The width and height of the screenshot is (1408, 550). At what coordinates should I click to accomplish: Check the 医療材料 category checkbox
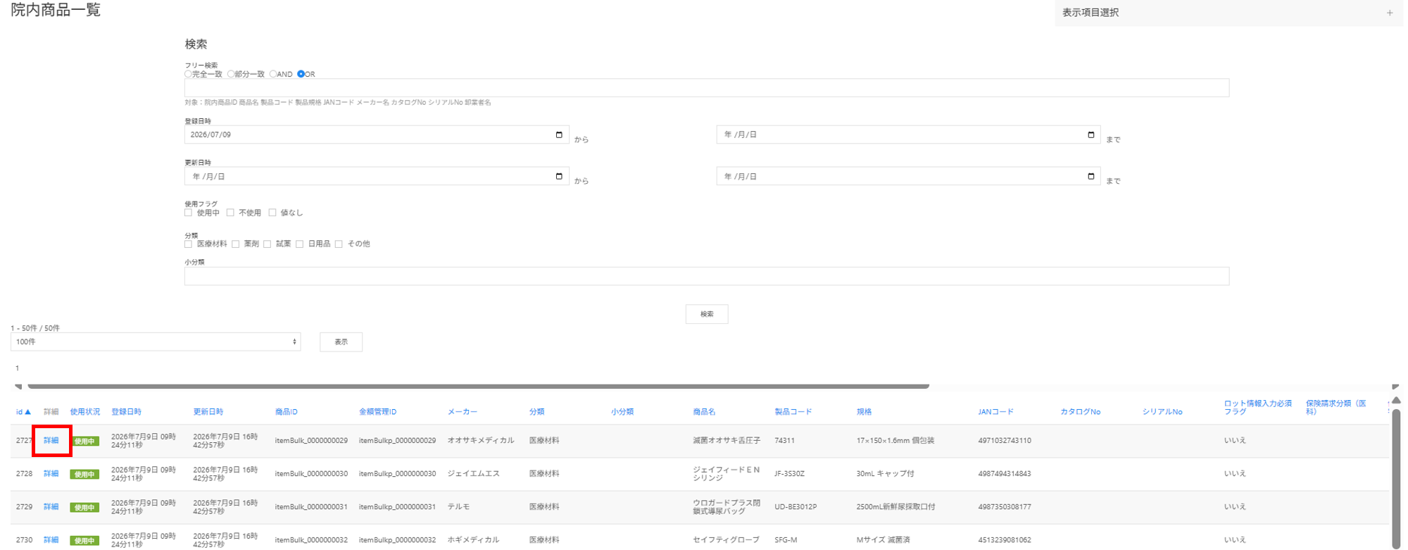[188, 244]
